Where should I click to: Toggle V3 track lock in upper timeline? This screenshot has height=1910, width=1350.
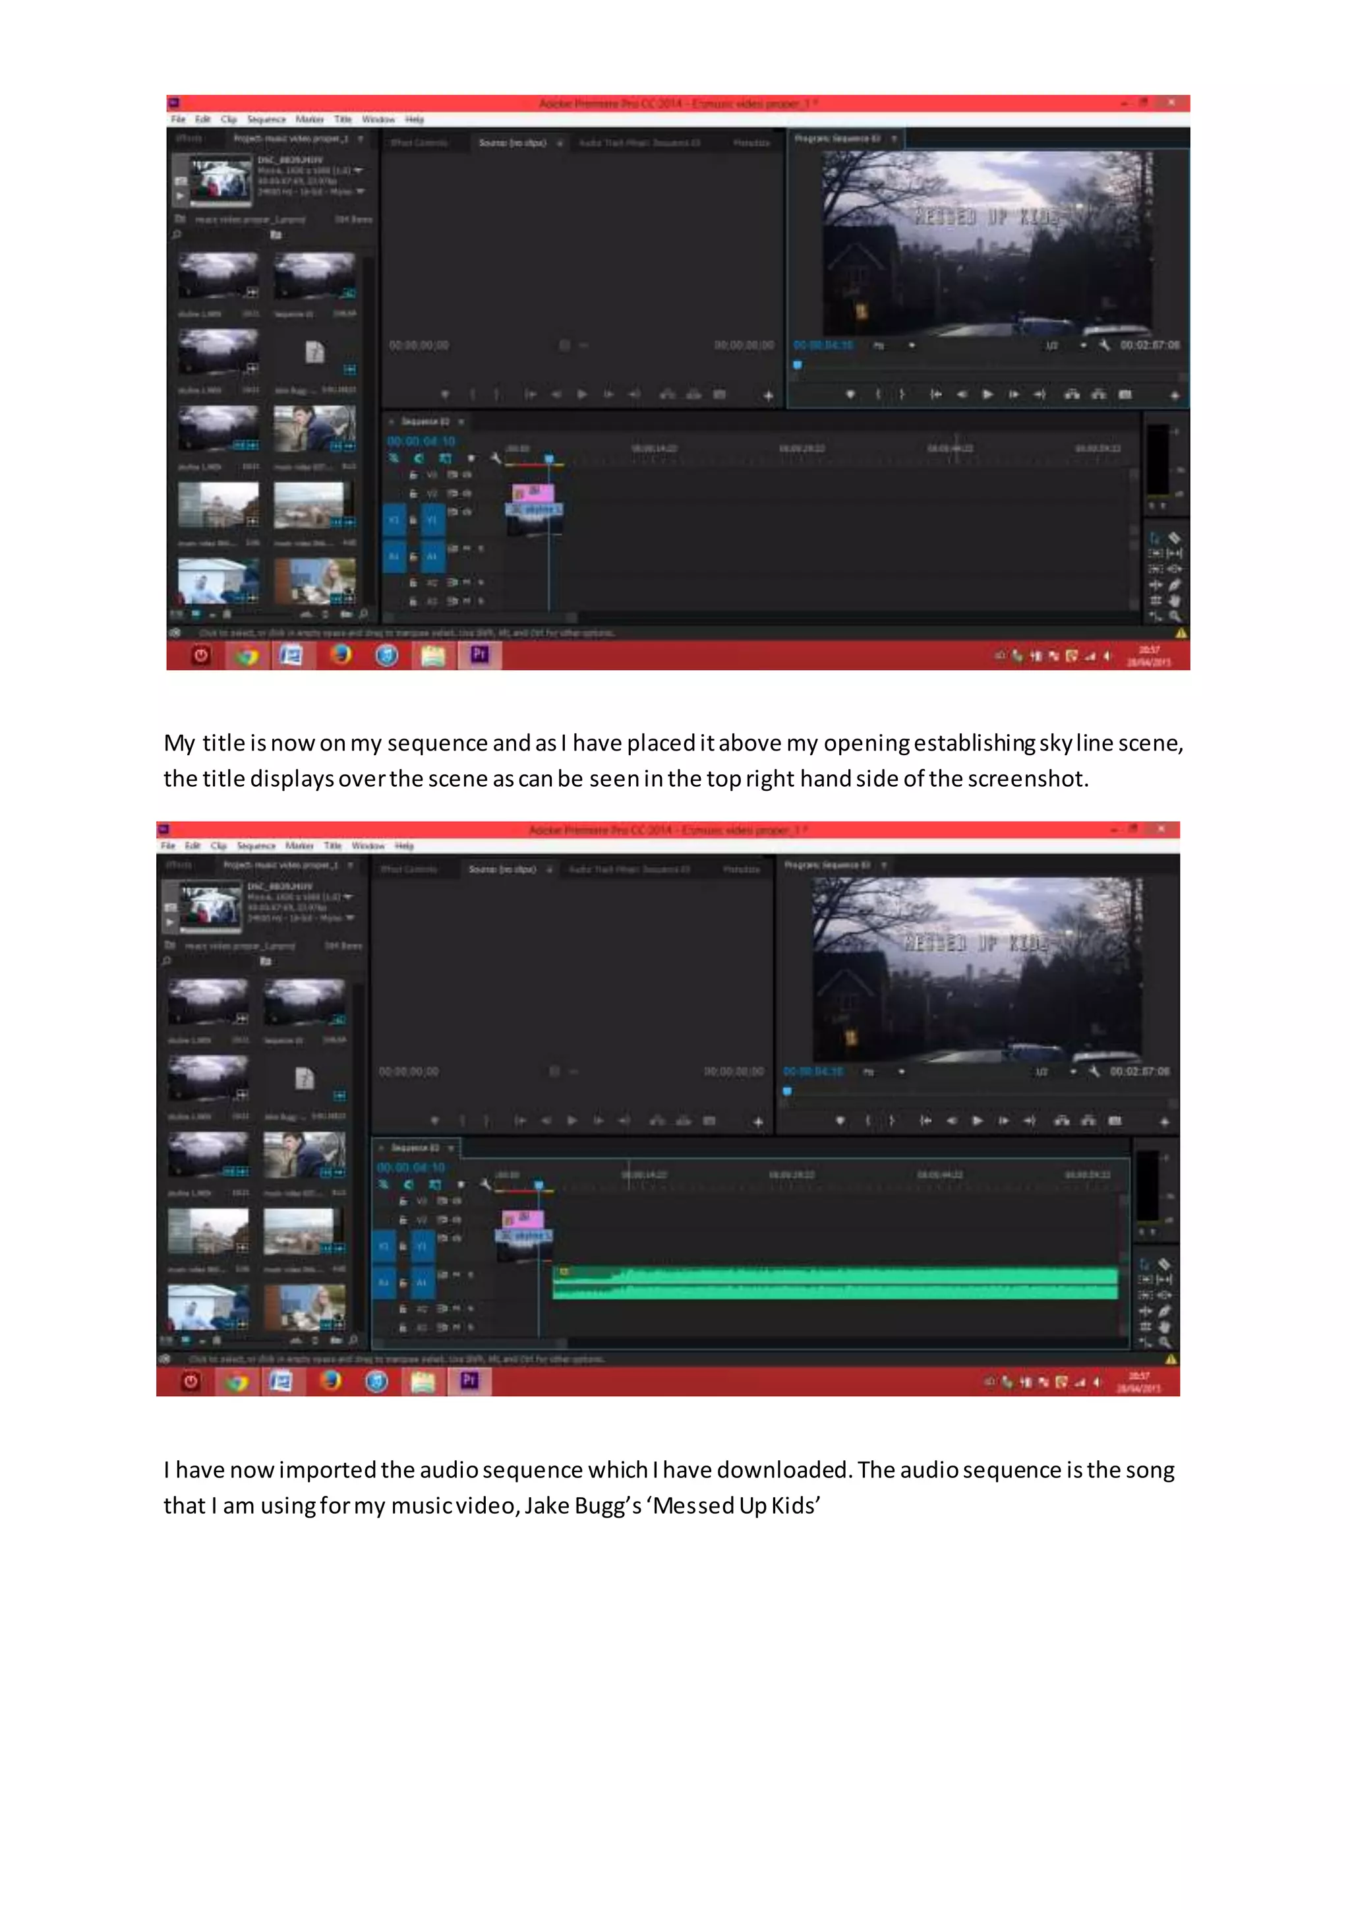(x=413, y=475)
